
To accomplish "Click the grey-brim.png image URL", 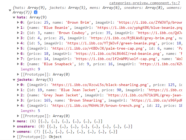I will point(132,38).
